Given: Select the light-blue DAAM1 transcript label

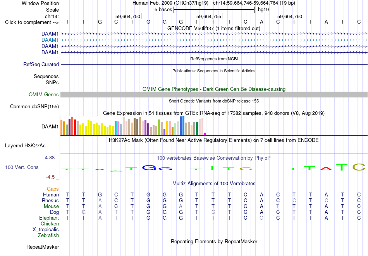Looking at the screenshot, I should click(x=50, y=40).
